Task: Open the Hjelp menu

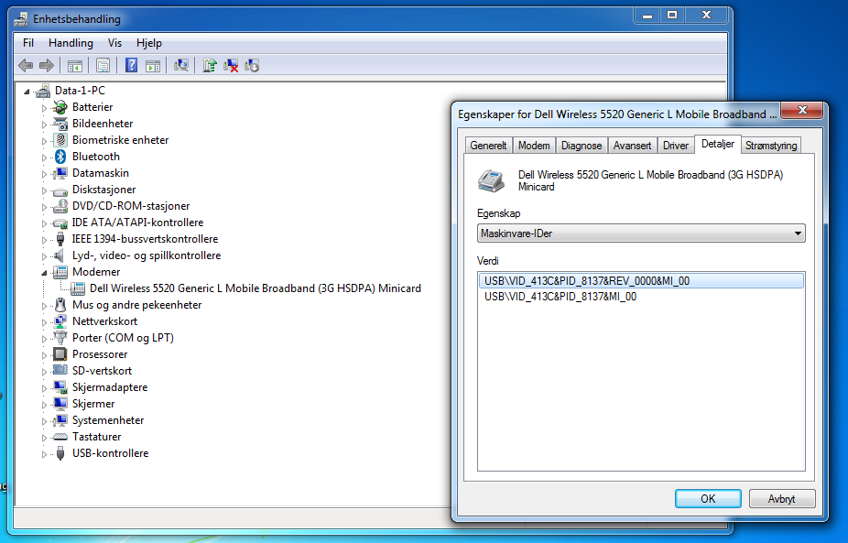Action: (149, 43)
